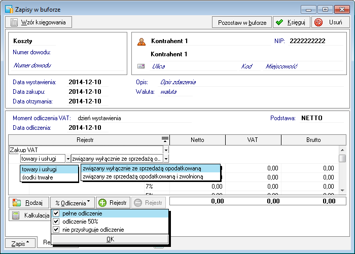Click the Ulica address field
This screenshot has height=254, width=355.
[x=193, y=66]
